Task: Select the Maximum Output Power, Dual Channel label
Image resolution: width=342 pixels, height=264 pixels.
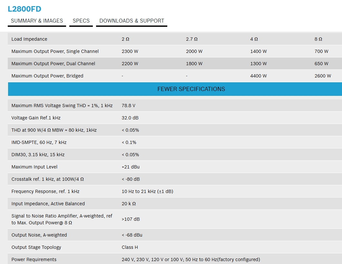Action: (53, 64)
